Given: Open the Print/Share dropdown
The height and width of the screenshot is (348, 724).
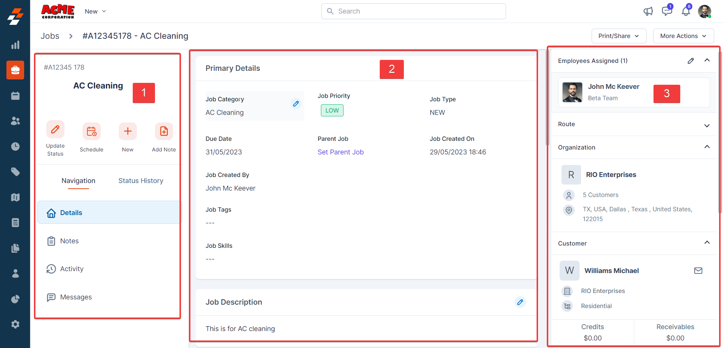Looking at the screenshot, I should click(x=618, y=36).
